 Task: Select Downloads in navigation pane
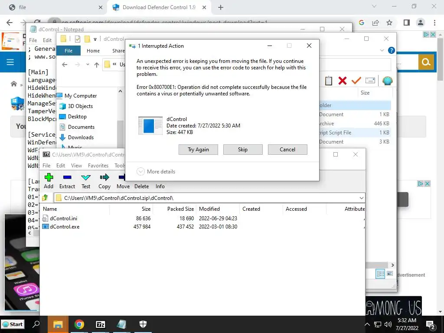point(81,137)
